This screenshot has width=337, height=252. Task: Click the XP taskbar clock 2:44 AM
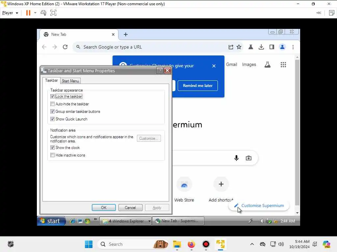288,221
